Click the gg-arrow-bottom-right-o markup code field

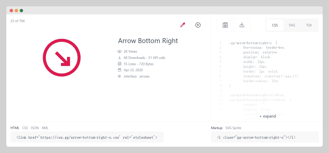click(x=265, y=137)
